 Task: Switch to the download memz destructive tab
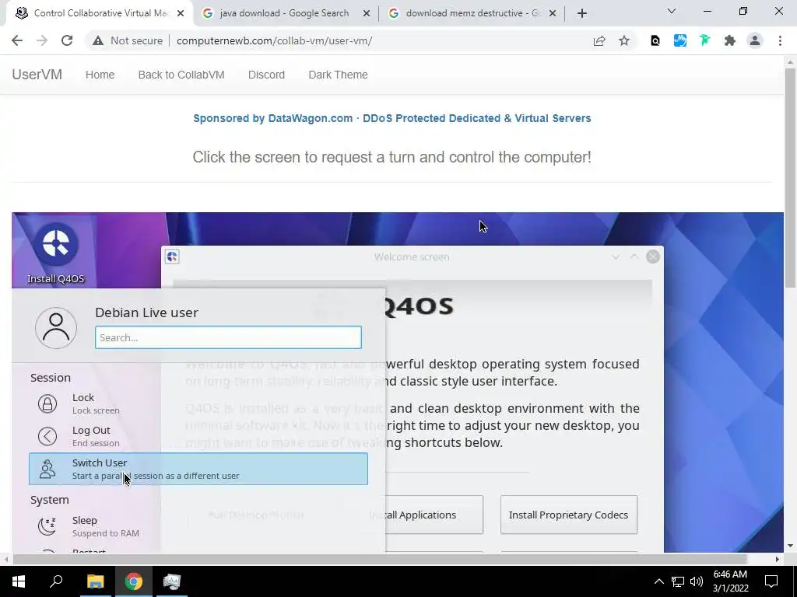coord(472,13)
